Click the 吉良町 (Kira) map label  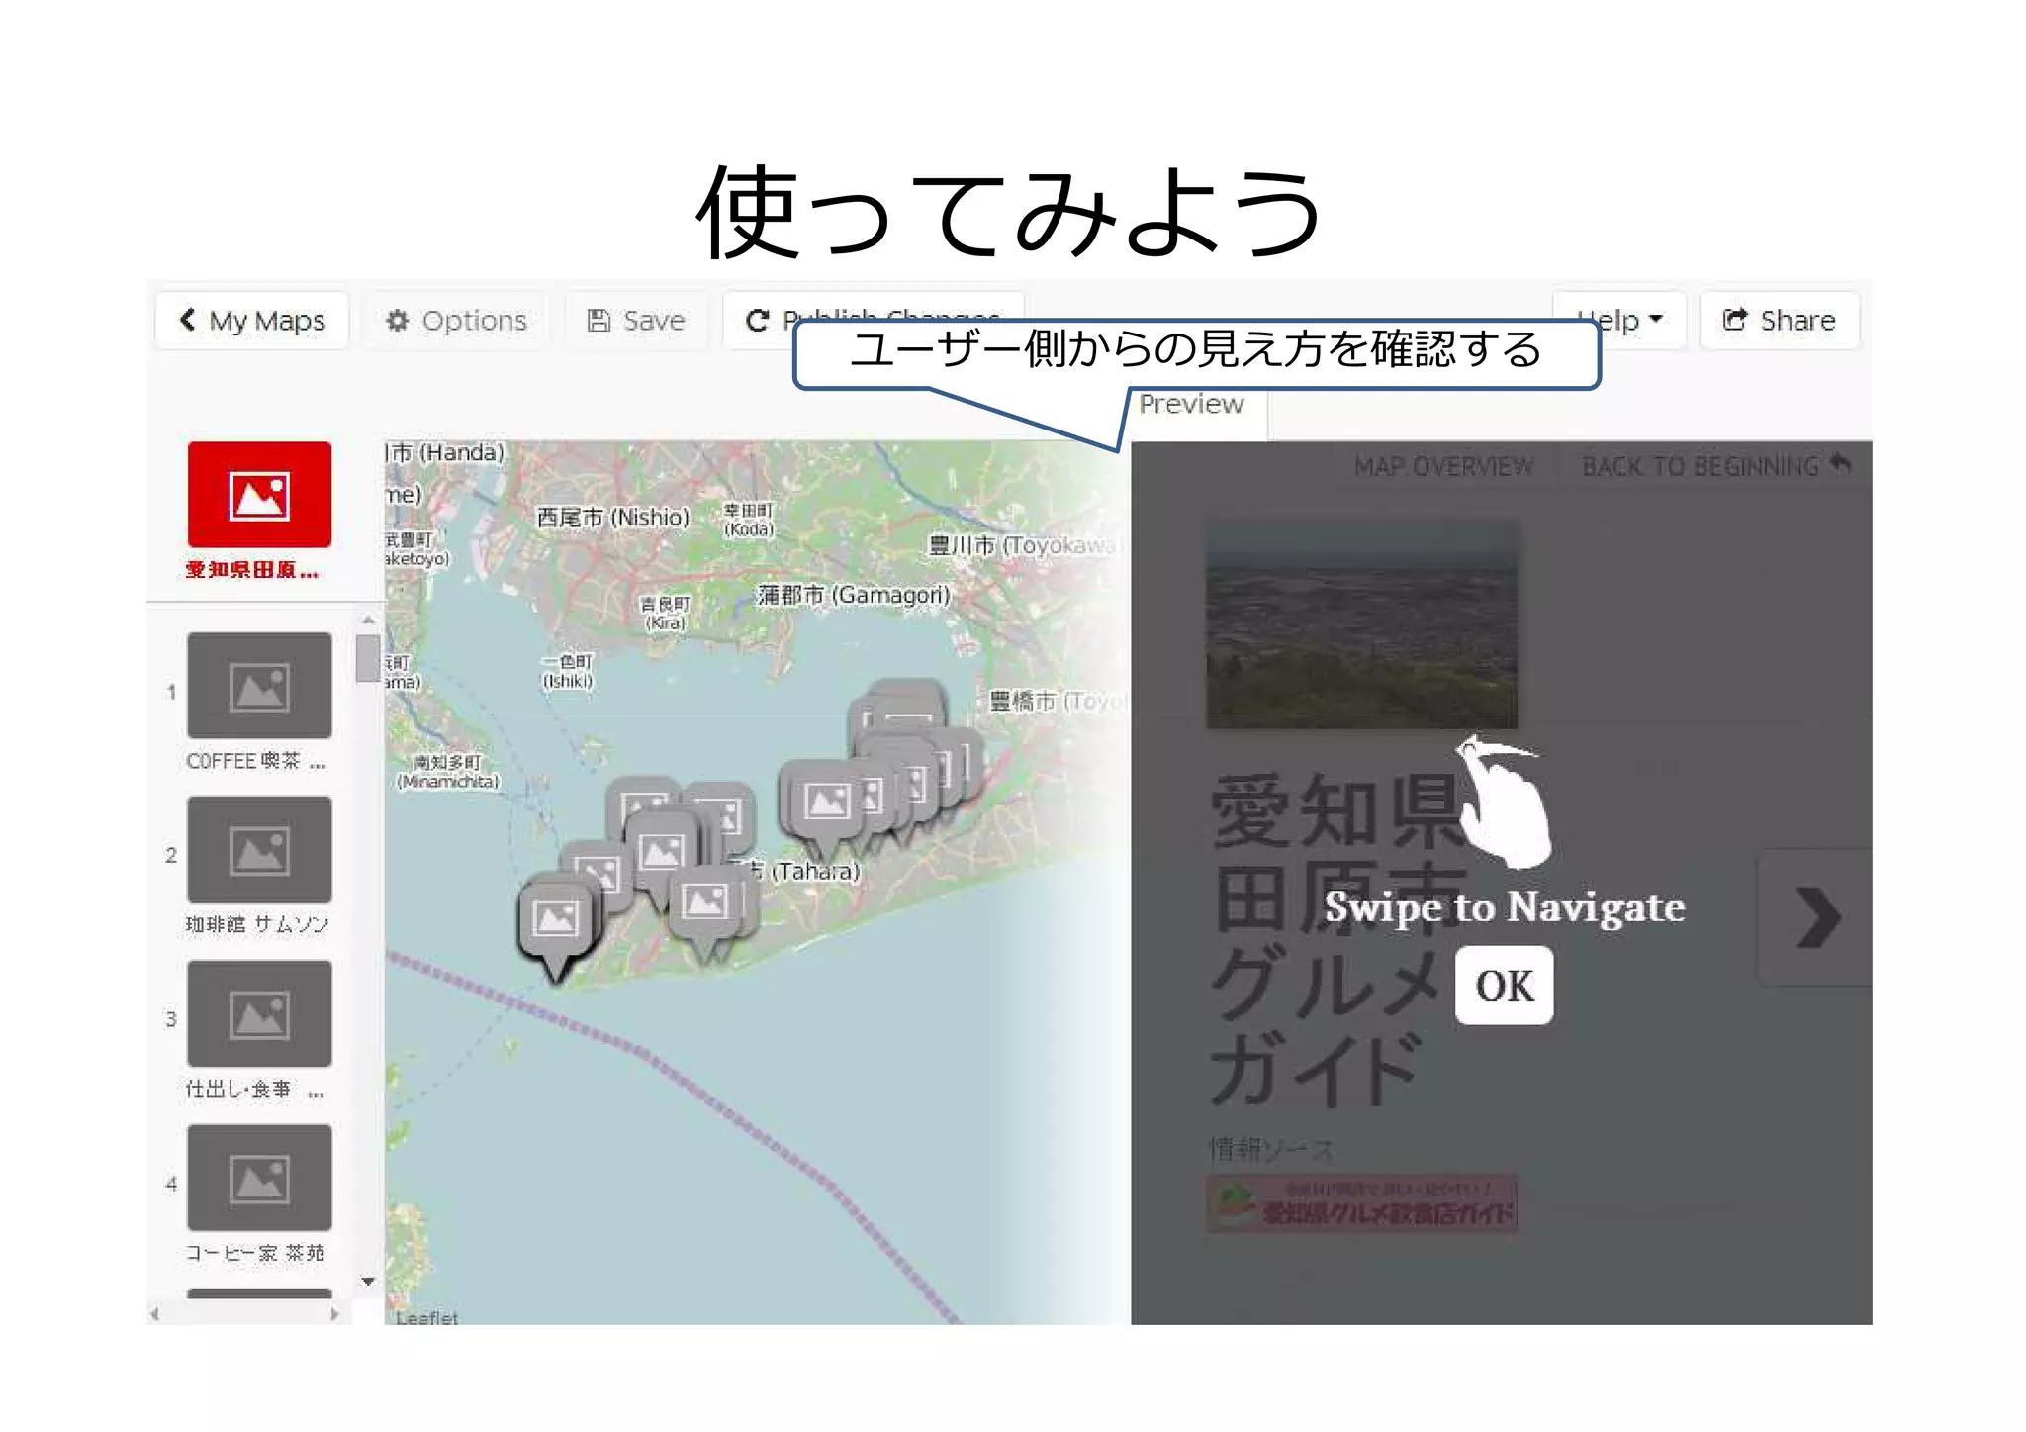pyautogui.click(x=665, y=613)
